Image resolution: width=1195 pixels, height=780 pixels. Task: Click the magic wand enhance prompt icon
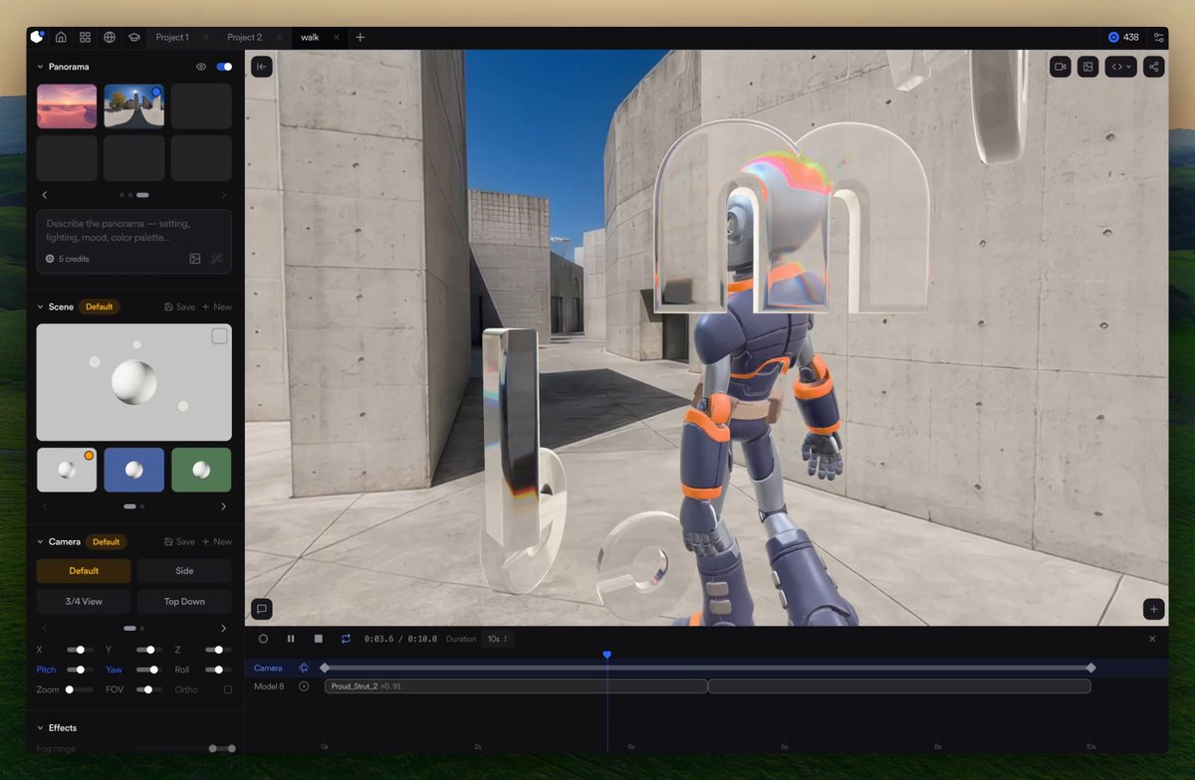pos(216,259)
